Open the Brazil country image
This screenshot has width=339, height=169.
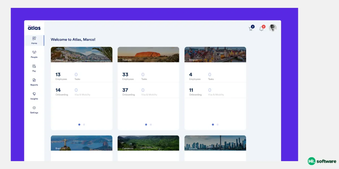click(82, 143)
